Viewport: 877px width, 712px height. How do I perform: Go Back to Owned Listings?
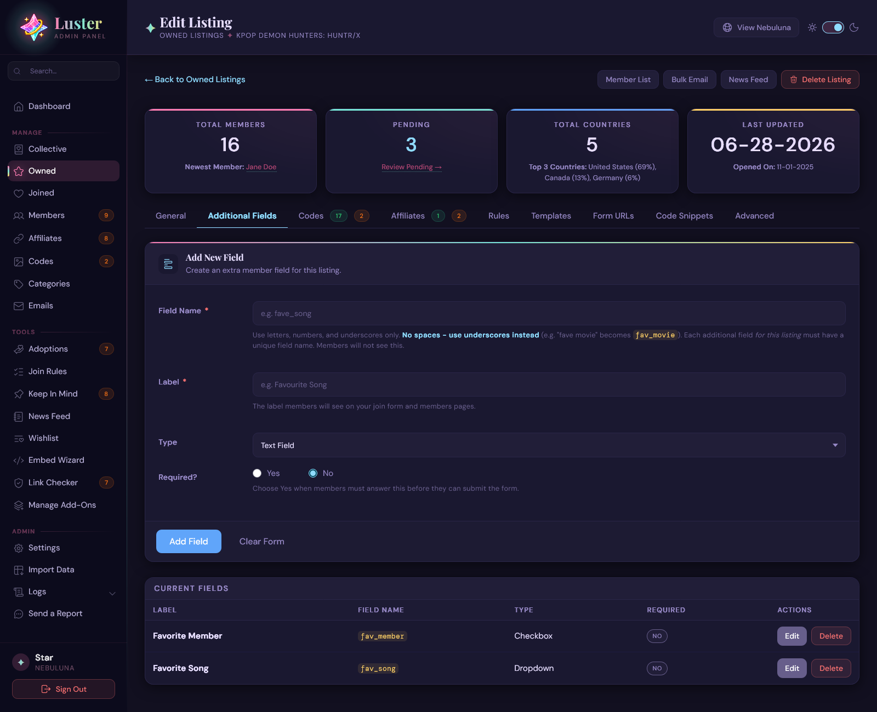[195, 79]
